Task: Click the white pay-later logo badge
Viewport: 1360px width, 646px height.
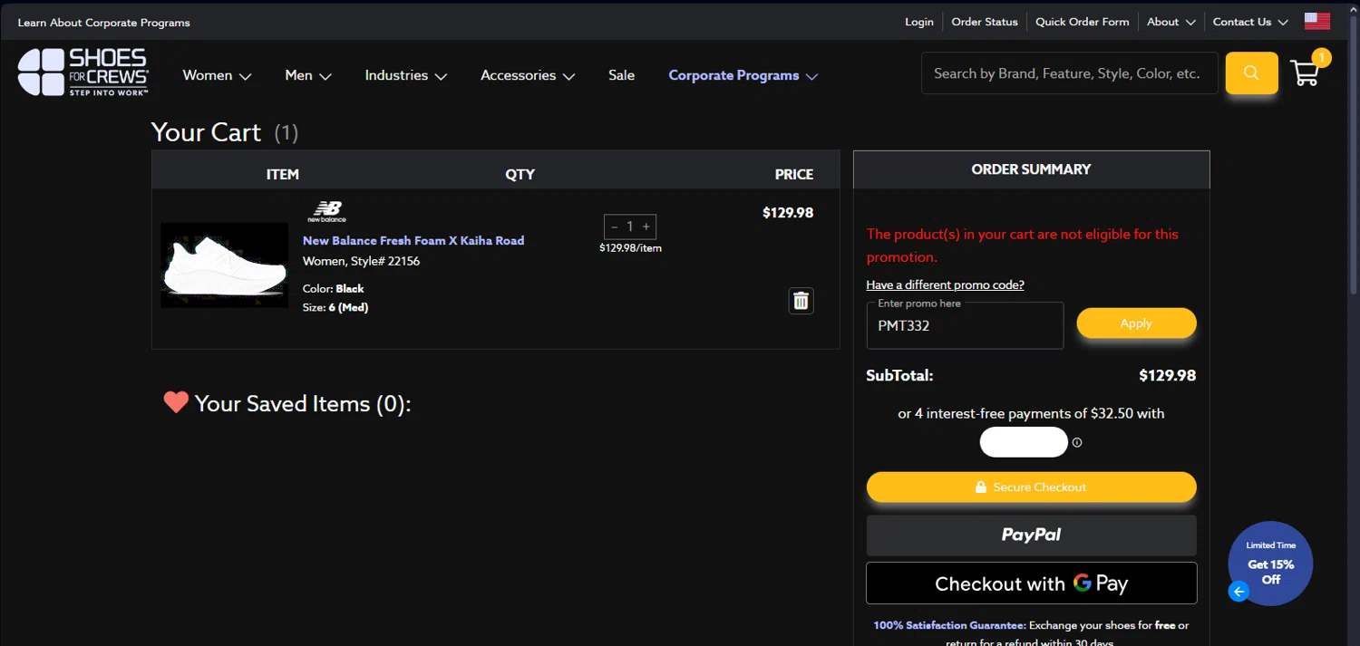Action: click(1024, 442)
